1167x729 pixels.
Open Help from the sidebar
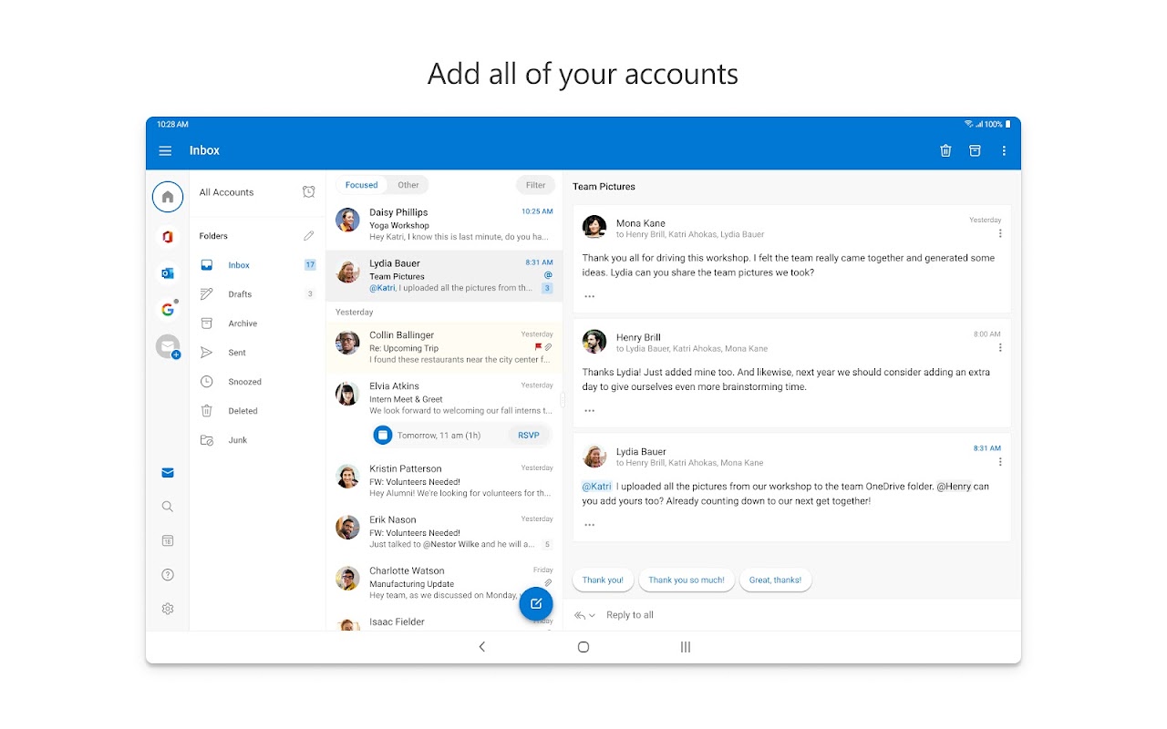click(168, 575)
